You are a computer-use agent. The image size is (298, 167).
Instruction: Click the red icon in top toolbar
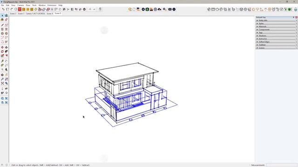point(20,9)
